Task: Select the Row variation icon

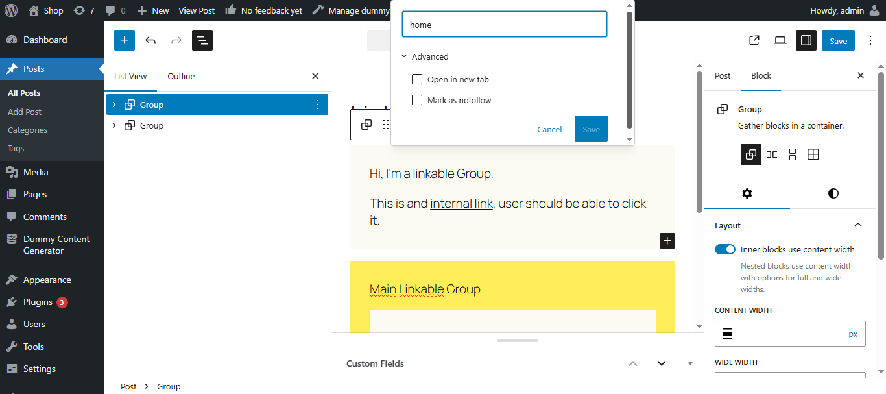Action: [772, 154]
